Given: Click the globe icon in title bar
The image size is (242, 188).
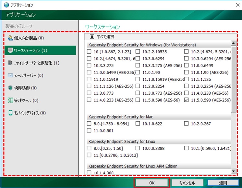Looking at the screenshot, I should click(x=6, y=5).
